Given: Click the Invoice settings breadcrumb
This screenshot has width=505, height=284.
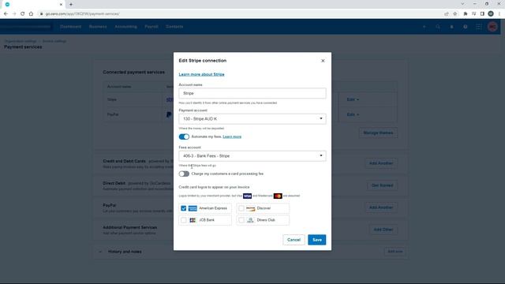Looking at the screenshot, I should click(54, 41).
